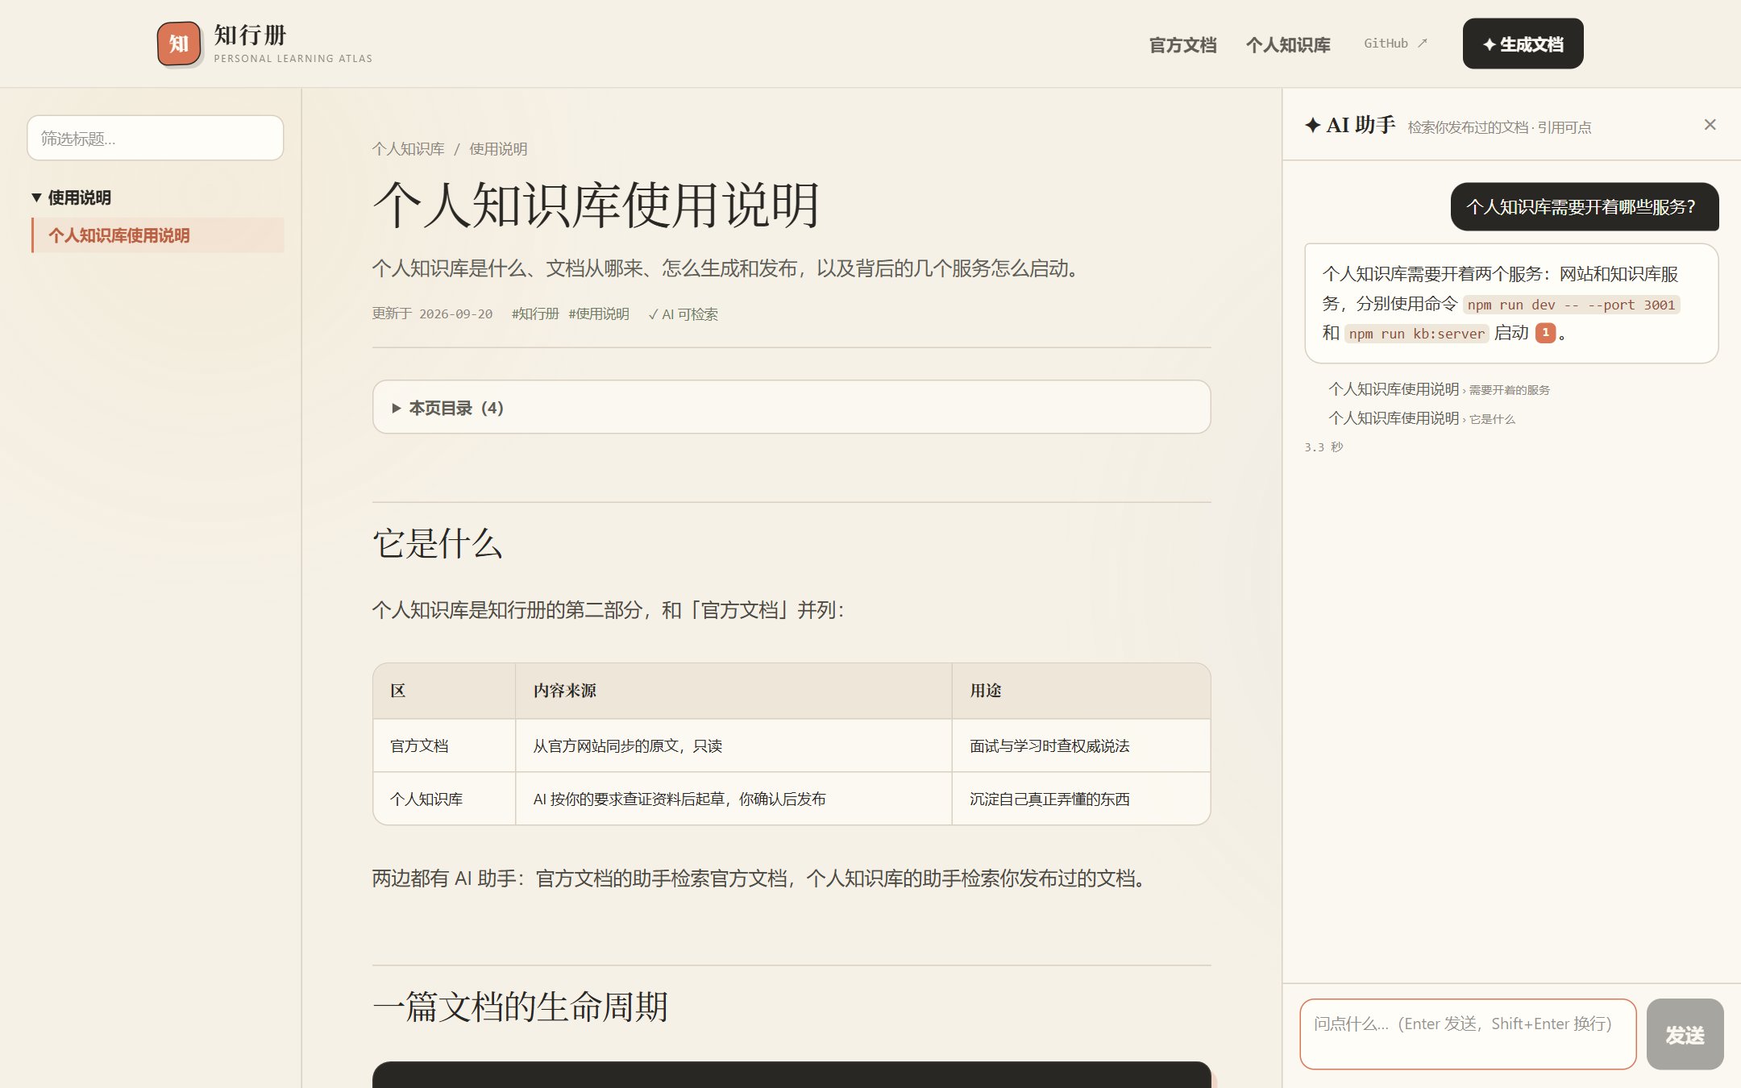Open source reference 它是什么
Image resolution: width=1741 pixels, height=1088 pixels.
click(x=1422, y=418)
